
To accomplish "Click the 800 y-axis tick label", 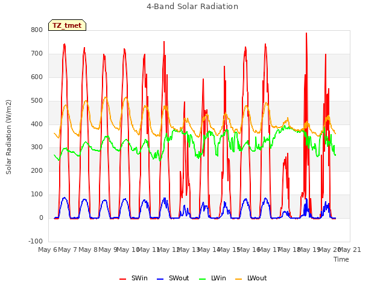I will point(37,30).
